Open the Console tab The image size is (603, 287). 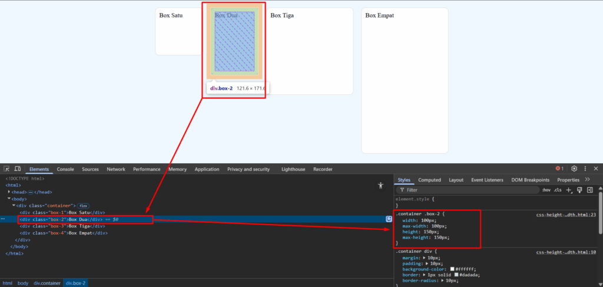[65, 169]
